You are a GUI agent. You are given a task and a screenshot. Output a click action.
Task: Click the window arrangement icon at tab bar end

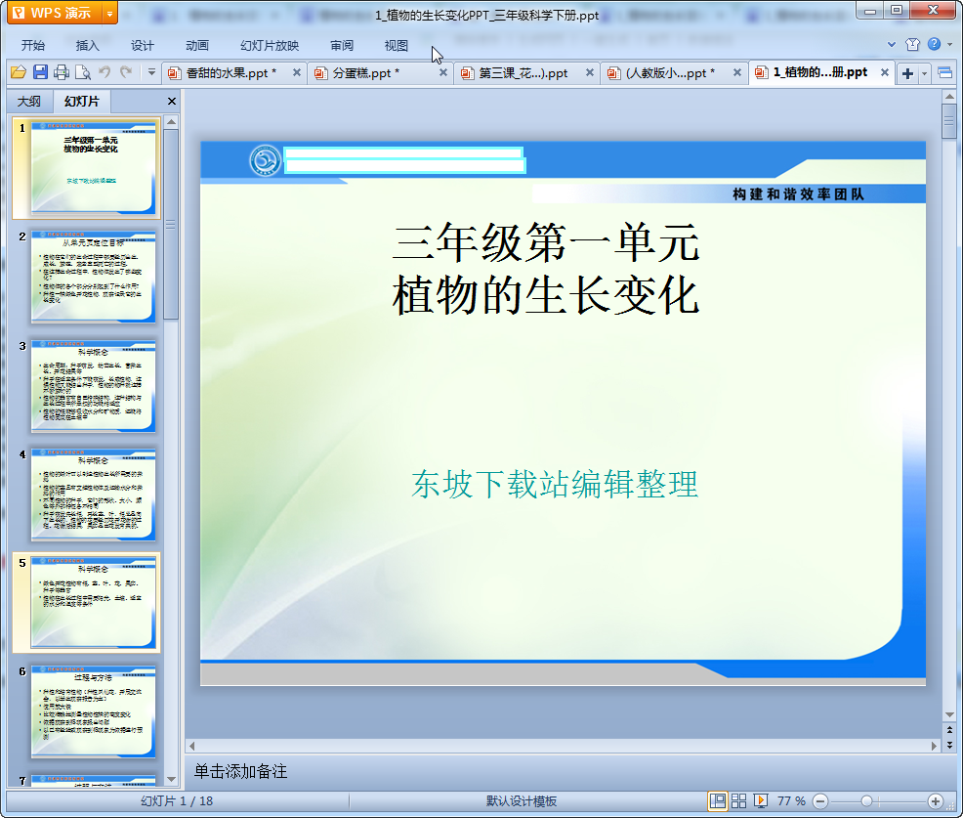[945, 73]
